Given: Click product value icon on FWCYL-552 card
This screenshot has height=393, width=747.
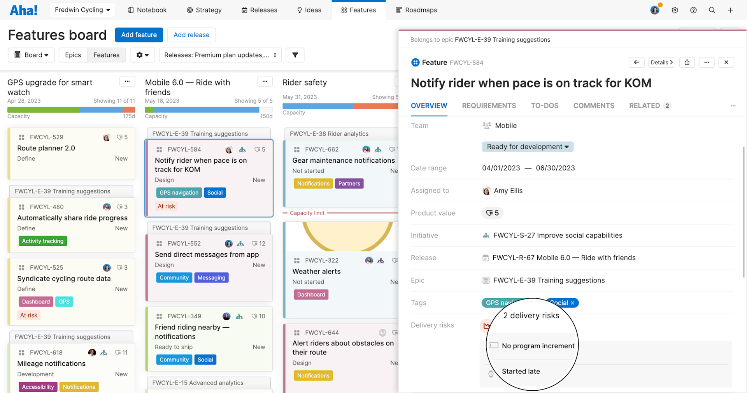Looking at the screenshot, I should (254, 244).
